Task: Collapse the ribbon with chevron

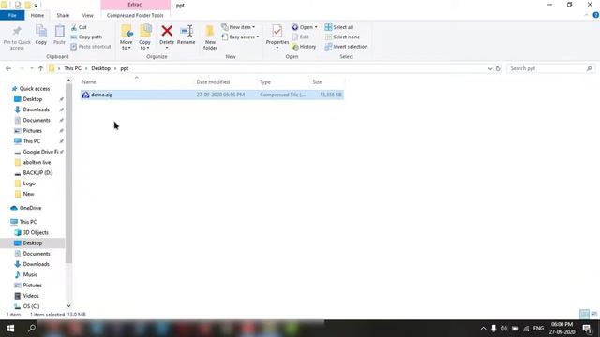Action: (x=587, y=15)
